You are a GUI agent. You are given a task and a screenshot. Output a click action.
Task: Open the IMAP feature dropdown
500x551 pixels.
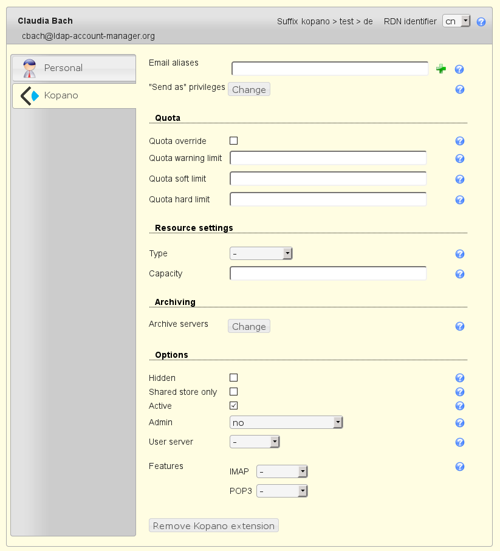click(x=282, y=472)
